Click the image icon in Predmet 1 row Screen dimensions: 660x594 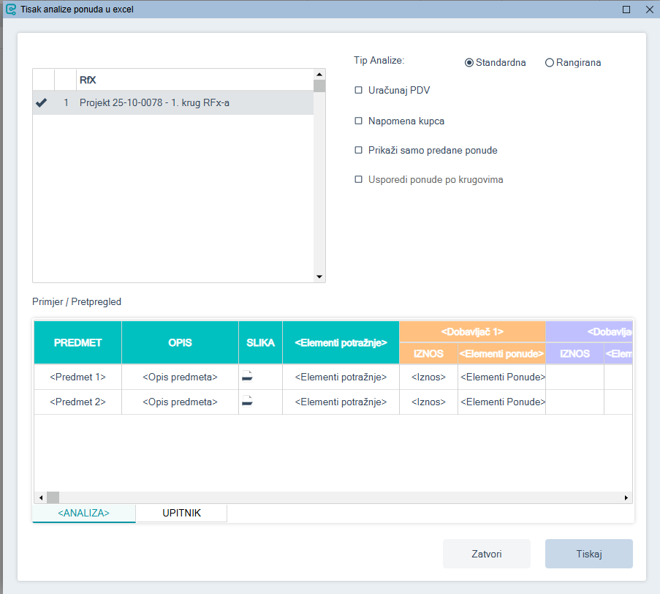tap(247, 377)
